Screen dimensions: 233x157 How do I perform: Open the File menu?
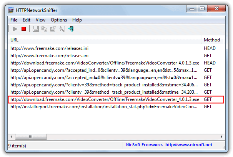(x=14, y=20)
